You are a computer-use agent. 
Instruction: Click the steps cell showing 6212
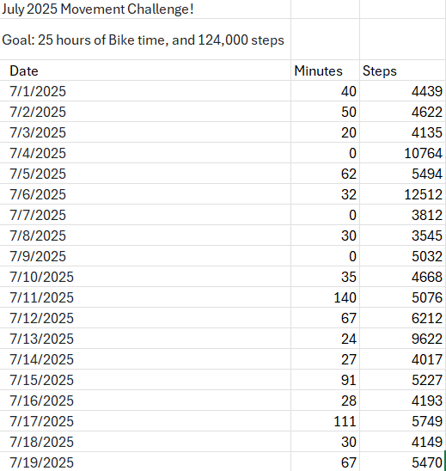pos(402,318)
